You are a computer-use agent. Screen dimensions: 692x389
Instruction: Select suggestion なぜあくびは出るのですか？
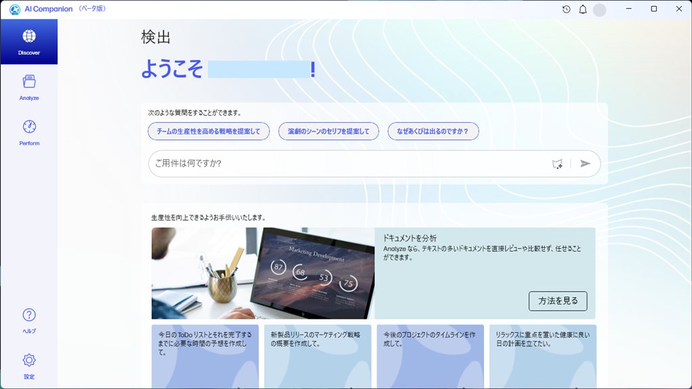pos(433,132)
